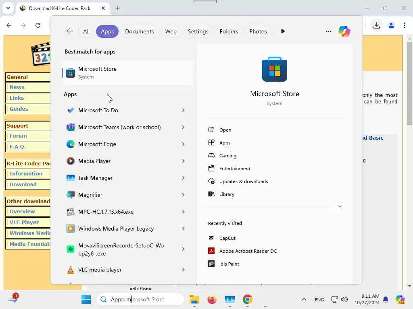Expand Microsoft To Do options chevron
This screenshot has width=413, height=309.
point(184,110)
